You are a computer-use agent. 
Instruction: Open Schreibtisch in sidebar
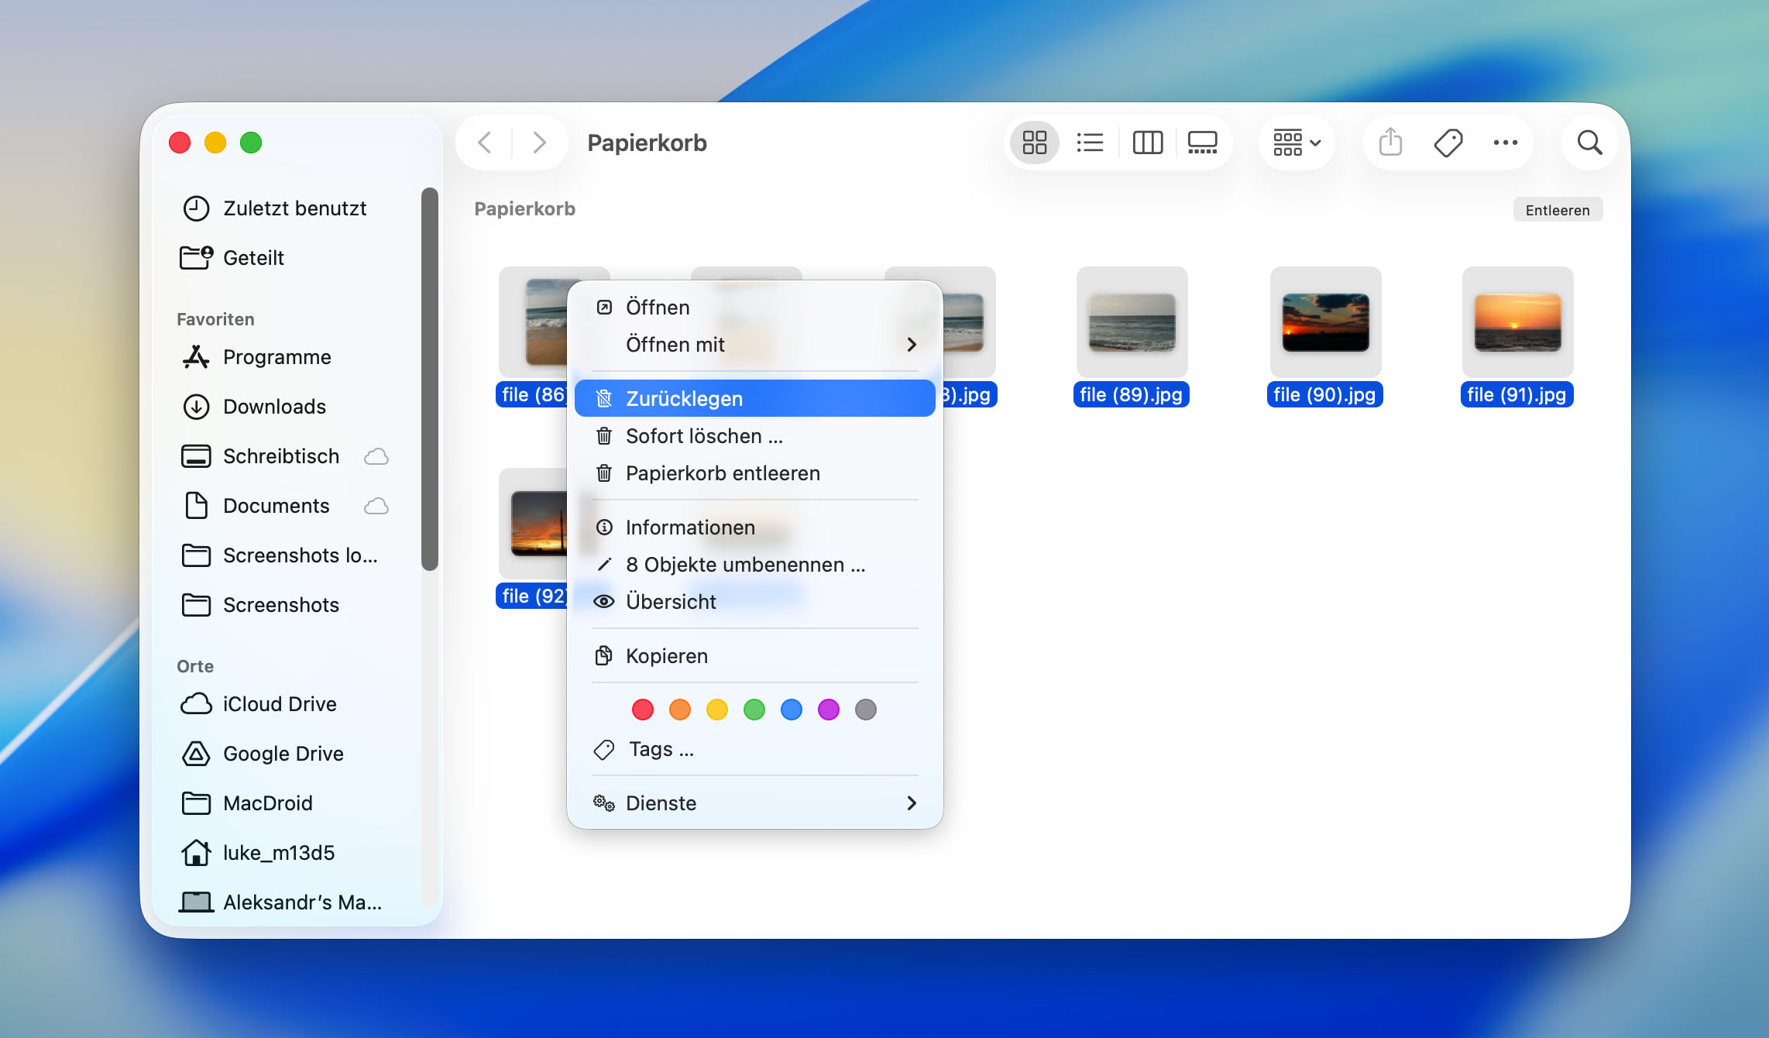click(281, 456)
